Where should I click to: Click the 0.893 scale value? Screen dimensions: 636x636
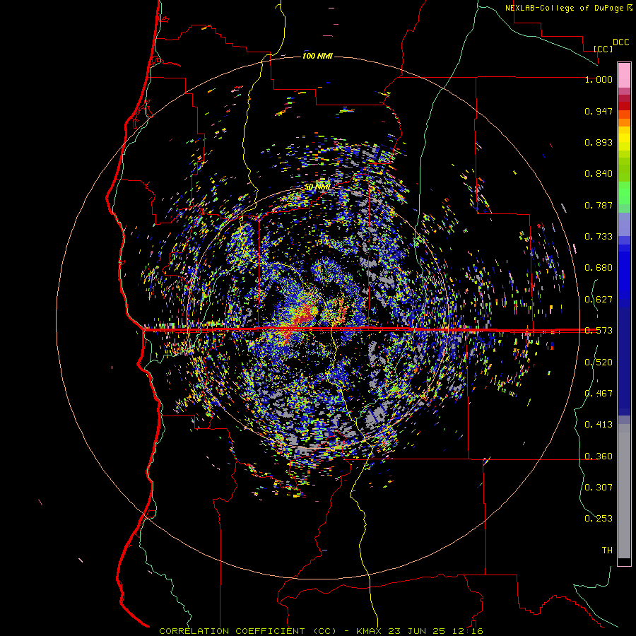[599, 142]
